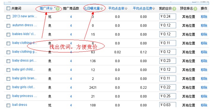Viewport: 214px width, 111px height.
Task: Click 移除 for autumn dress row
Action: (204, 25)
